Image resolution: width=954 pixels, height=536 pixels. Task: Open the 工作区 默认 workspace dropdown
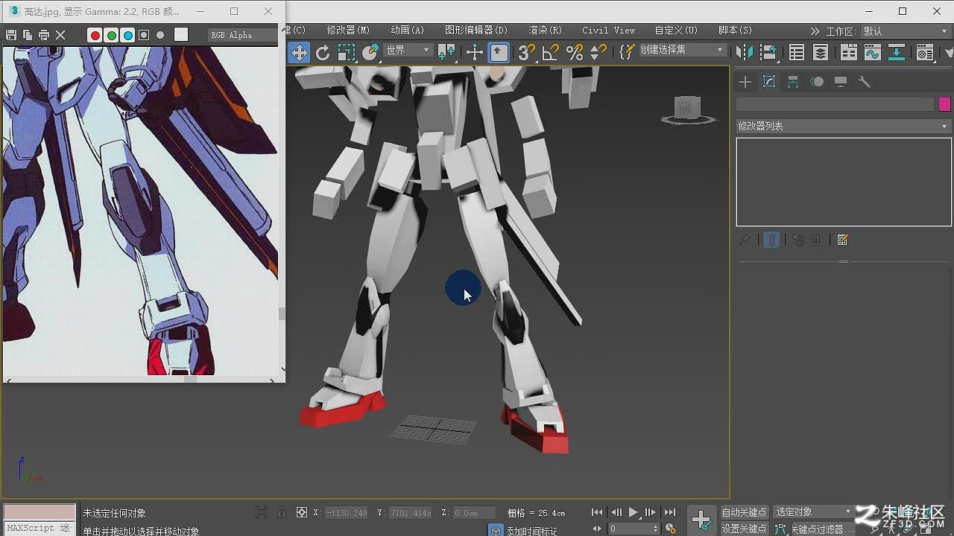pyautogui.click(x=906, y=31)
